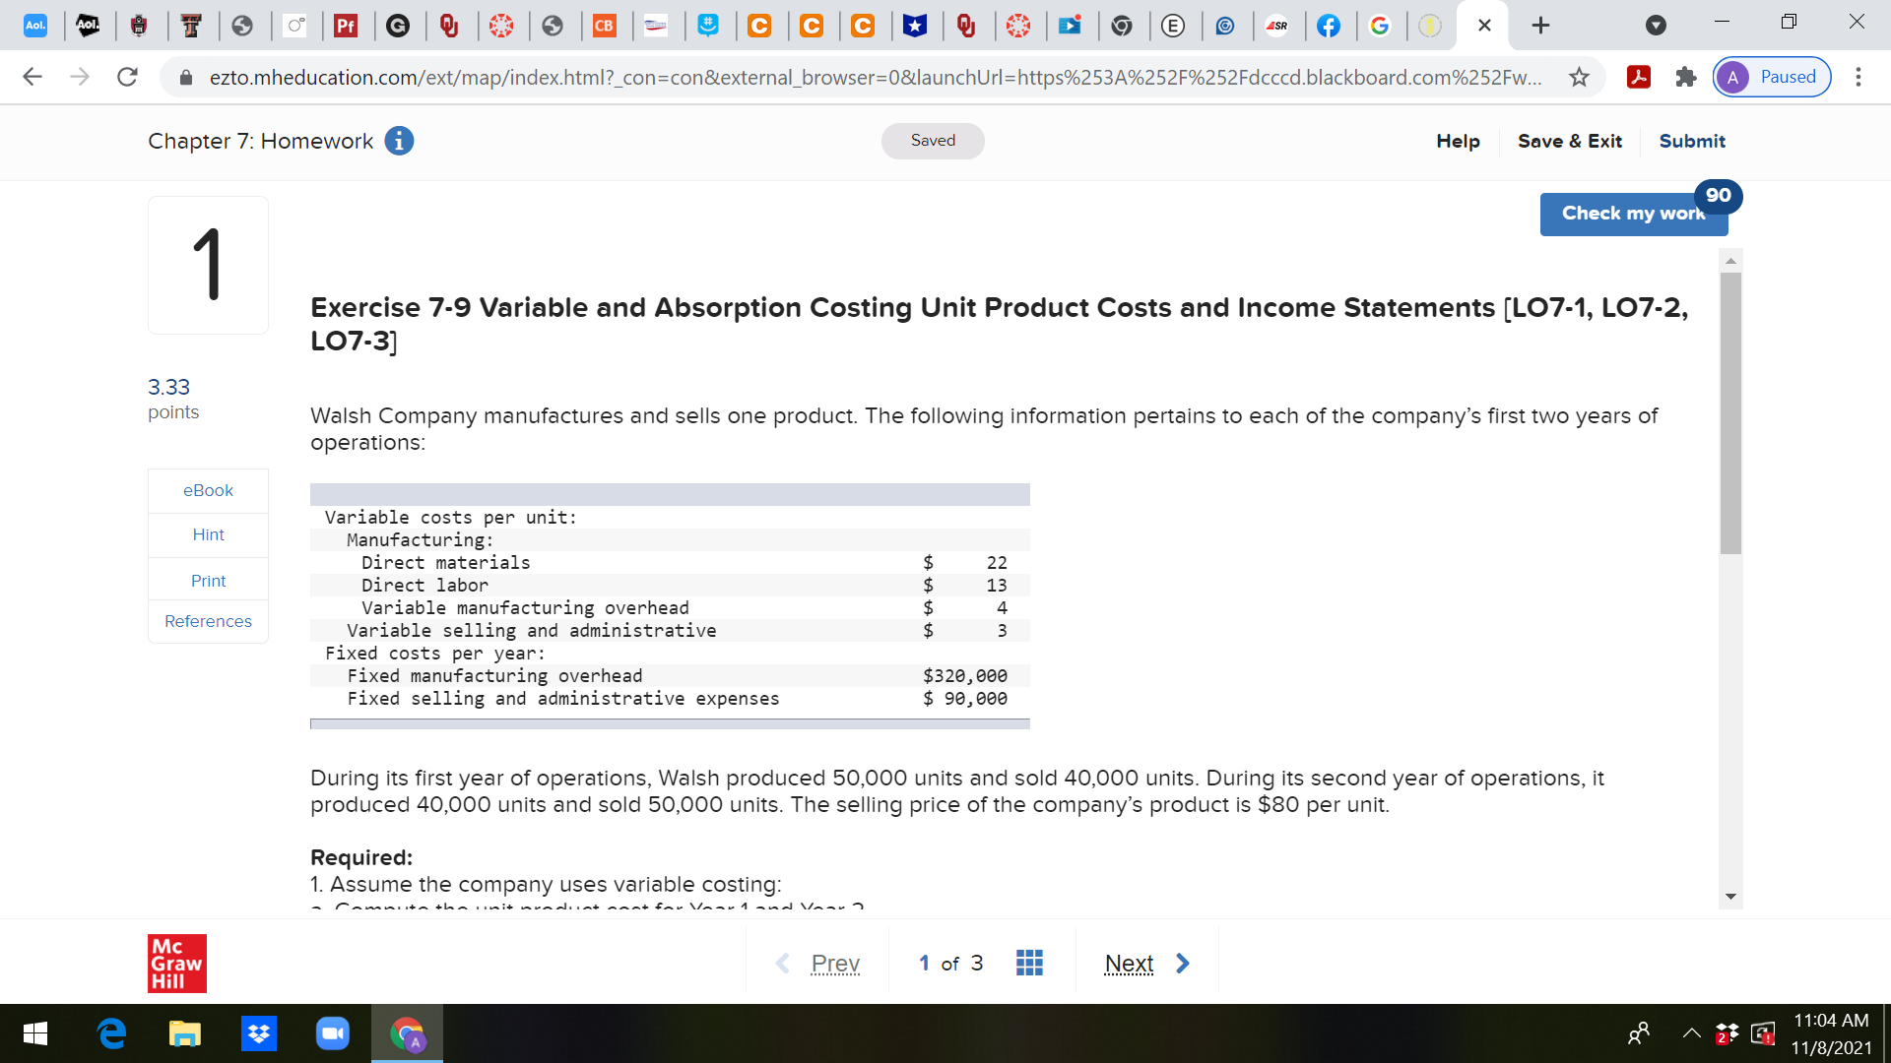Open the Hint sidebar item

(208, 534)
